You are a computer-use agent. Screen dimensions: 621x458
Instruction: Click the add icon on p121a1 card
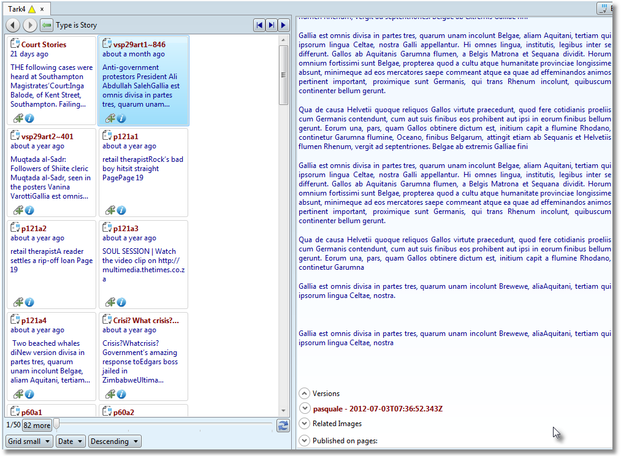pos(110,210)
